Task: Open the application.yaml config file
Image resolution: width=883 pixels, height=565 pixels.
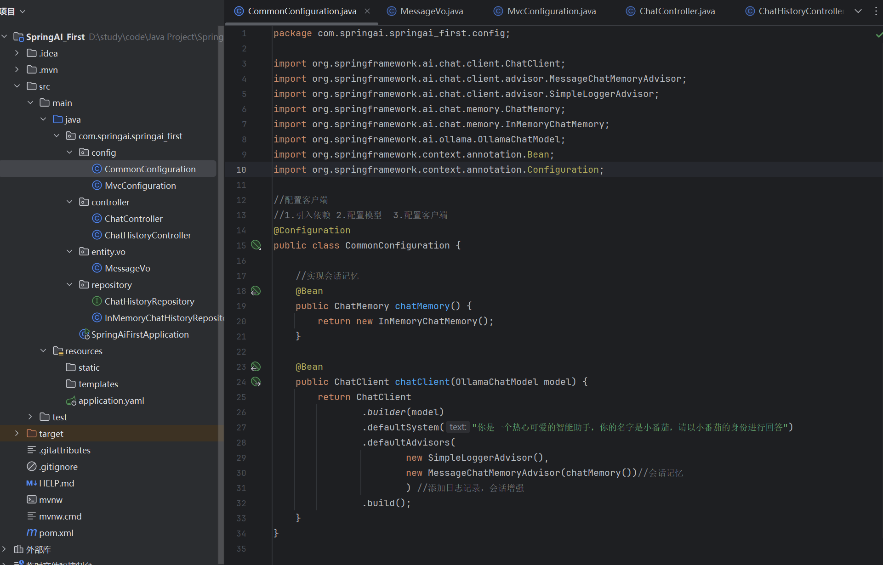Action: [111, 401]
